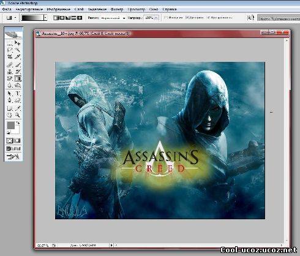Screen dimensions: 300x256
Task: Click the zoom percentage field in status bar
Action: click(x=43, y=245)
